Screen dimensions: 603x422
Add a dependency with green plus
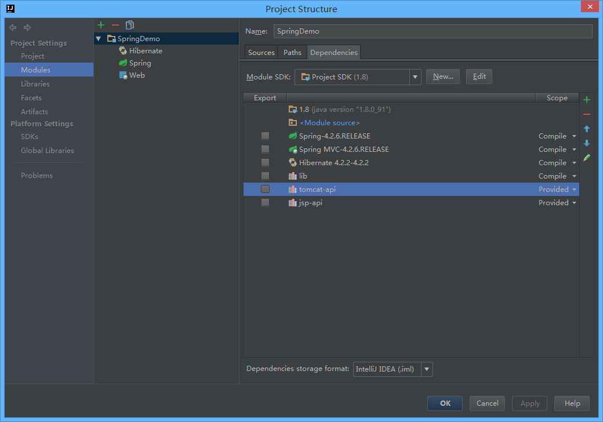click(587, 100)
